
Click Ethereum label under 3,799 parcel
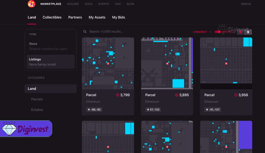(93, 102)
